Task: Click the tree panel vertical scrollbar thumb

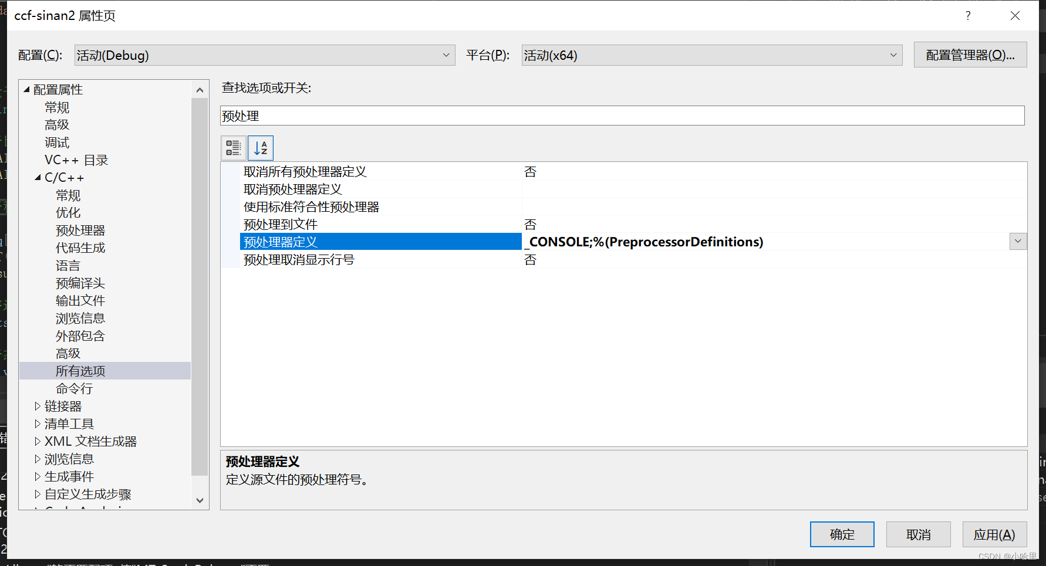Action: tap(200, 286)
